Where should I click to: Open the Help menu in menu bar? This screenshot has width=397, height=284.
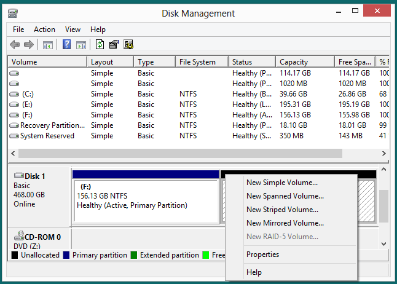[98, 30]
